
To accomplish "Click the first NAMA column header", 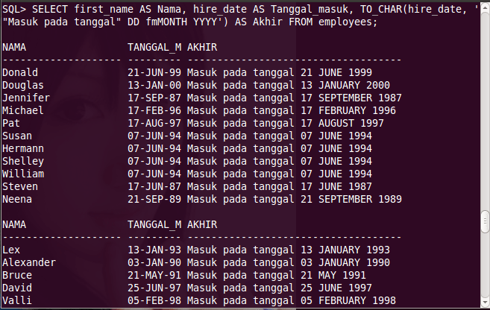I will coord(14,47).
